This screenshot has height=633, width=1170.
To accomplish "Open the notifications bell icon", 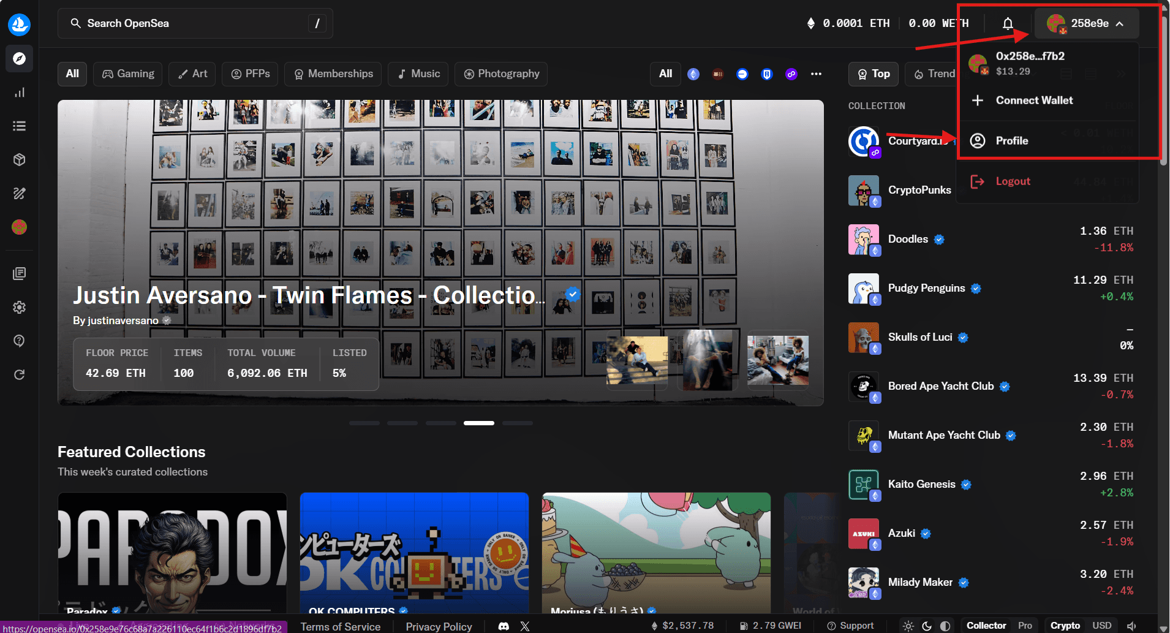I will click(x=1008, y=23).
